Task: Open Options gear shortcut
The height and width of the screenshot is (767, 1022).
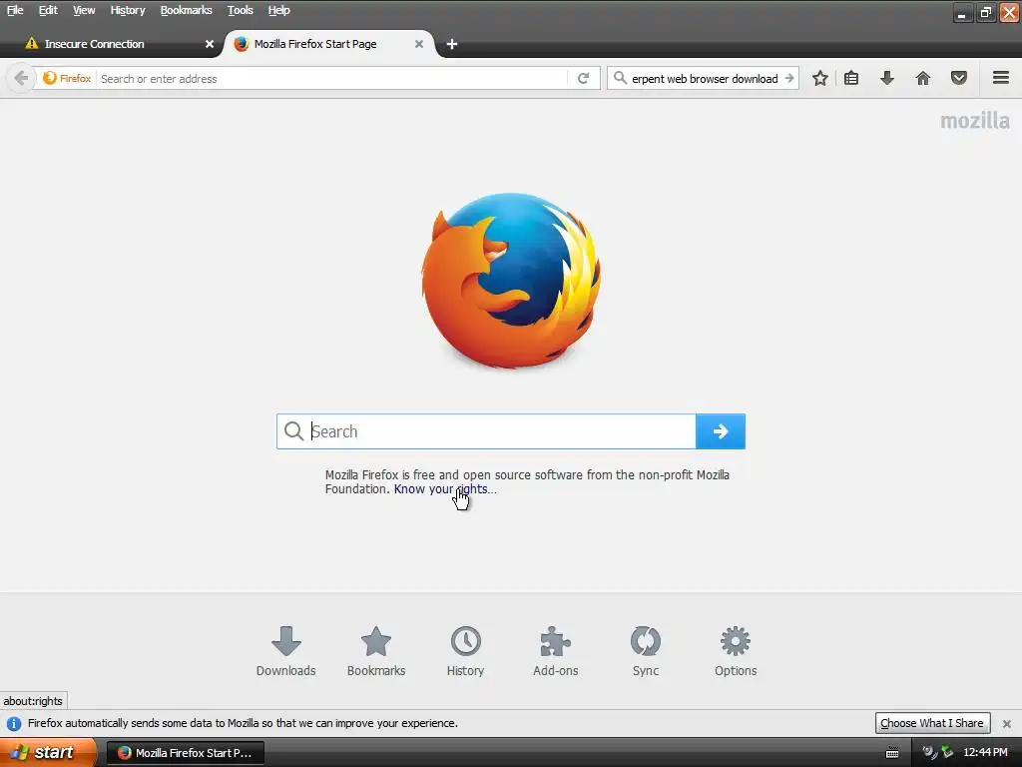Action: (x=736, y=651)
